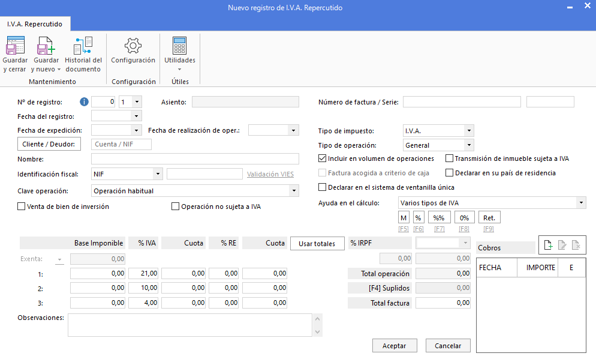Select I.V.A. Repercutido tab

(35, 24)
